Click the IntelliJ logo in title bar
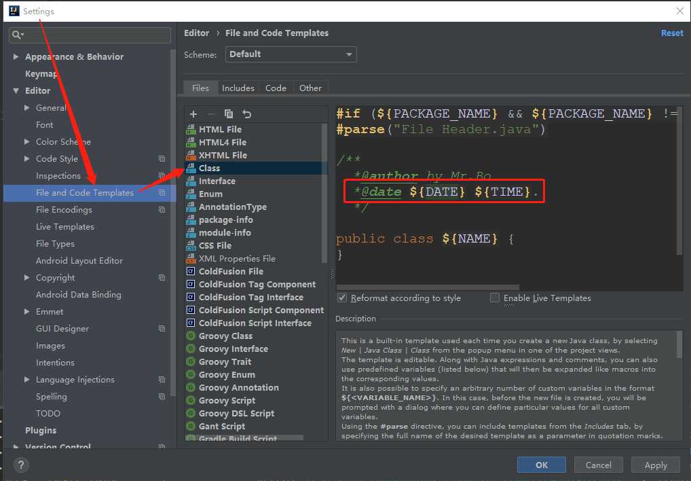The width and height of the screenshot is (691, 481). [14, 11]
